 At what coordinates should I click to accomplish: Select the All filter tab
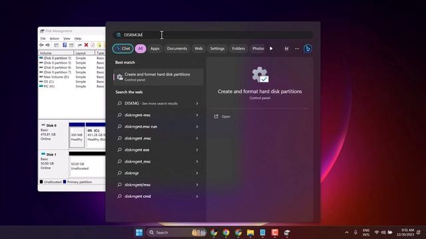[140, 48]
